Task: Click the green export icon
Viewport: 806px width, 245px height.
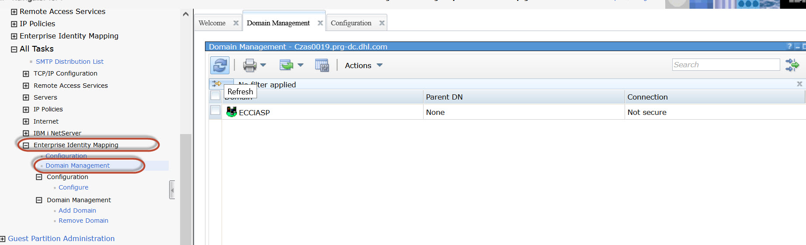Action: [x=286, y=66]
